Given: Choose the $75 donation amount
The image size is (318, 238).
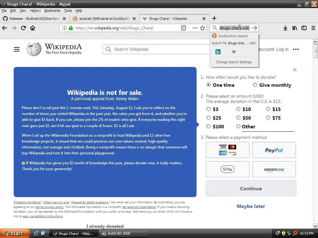Looking at the screenshot, I should 268,118.
